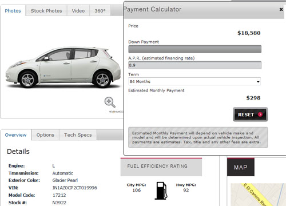Click the FUEL EFFICIENCY RATING heading
The image size is (286, 206).
click(x=157, y=166)
